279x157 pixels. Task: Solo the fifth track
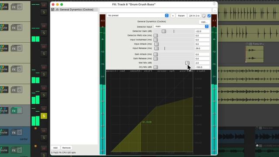coord(44,95)
